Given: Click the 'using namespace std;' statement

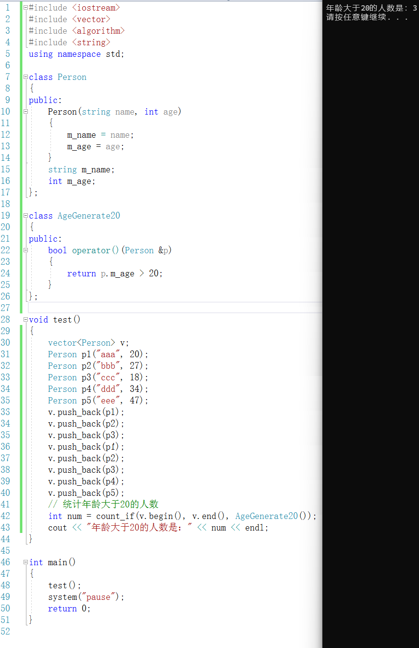Looking at the screenshot, I should (76, 54).
